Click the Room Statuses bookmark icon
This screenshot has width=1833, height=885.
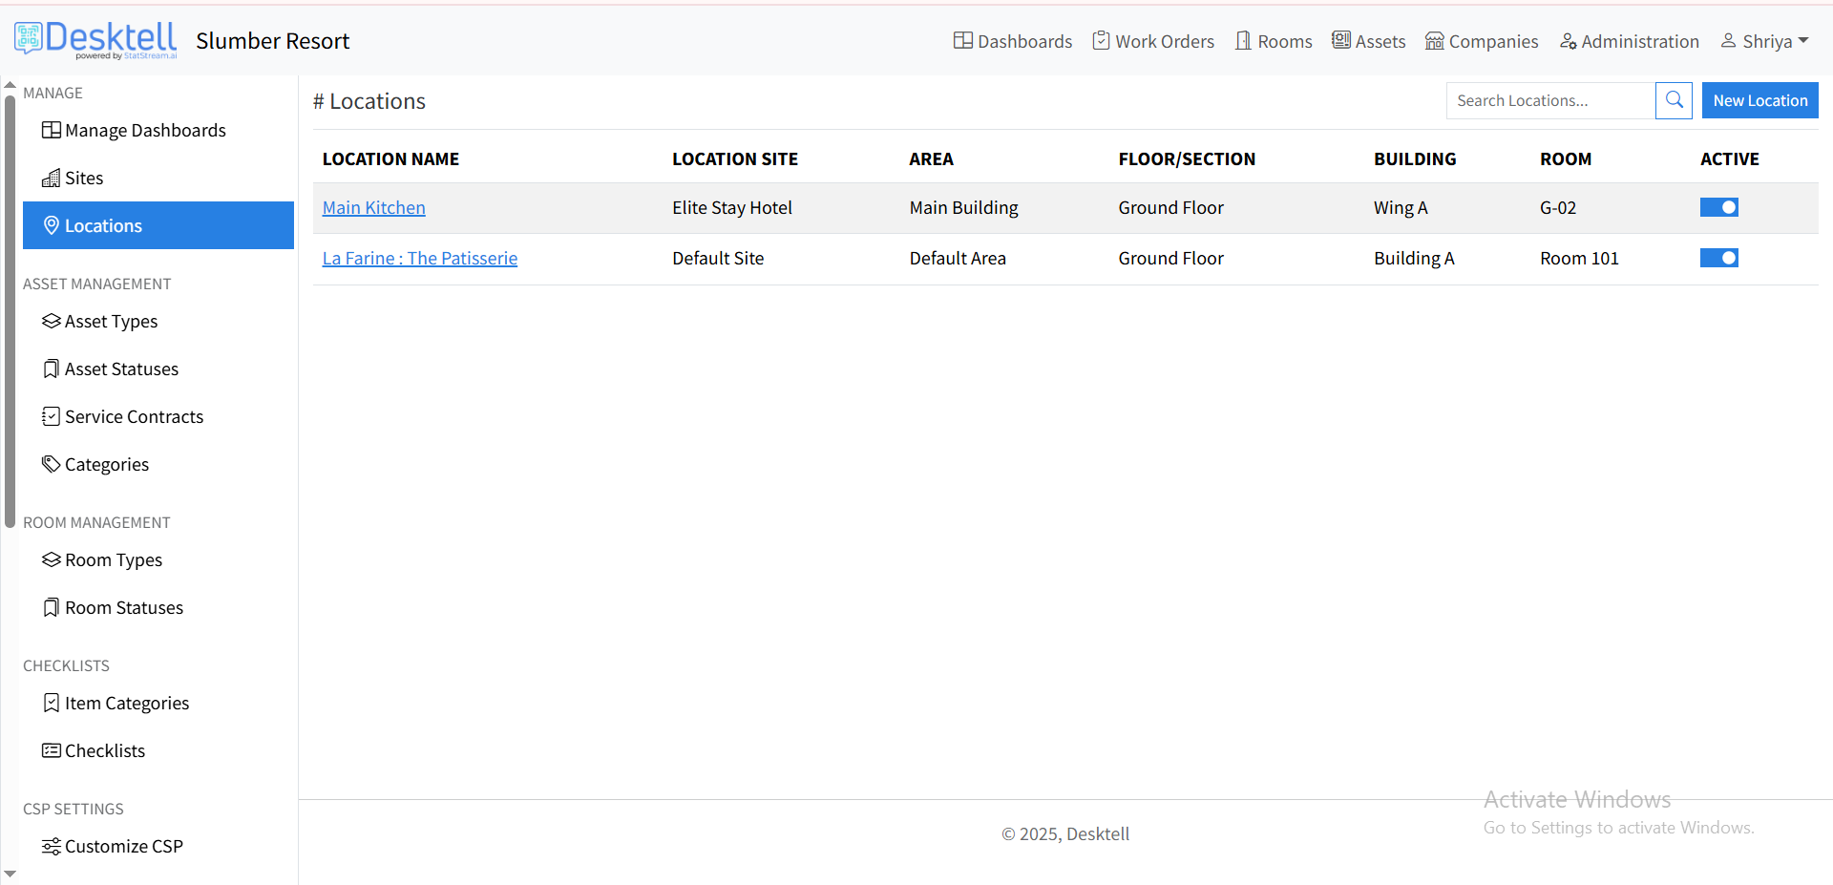(x=51, y=608)
